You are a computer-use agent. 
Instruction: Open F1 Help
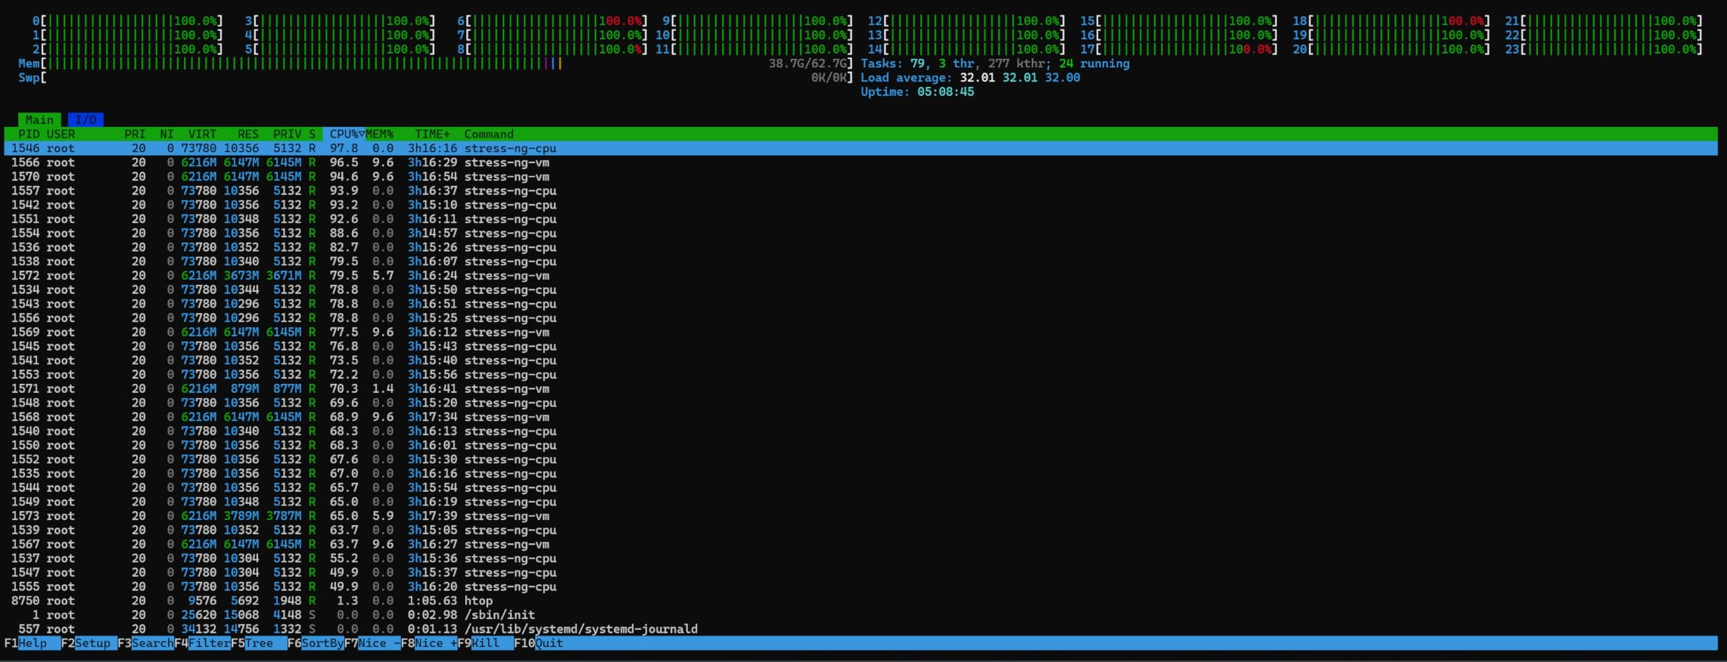(x=33, y=643)
